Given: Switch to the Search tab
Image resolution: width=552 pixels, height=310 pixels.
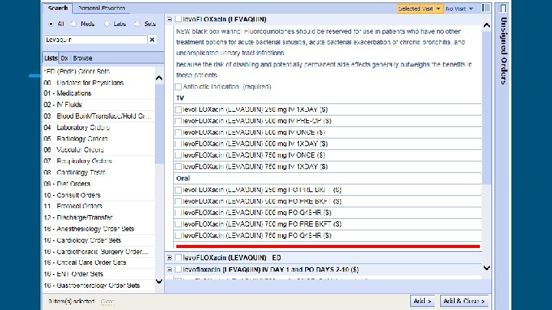Looking at the screenshot, I should (x=58, y=8).
